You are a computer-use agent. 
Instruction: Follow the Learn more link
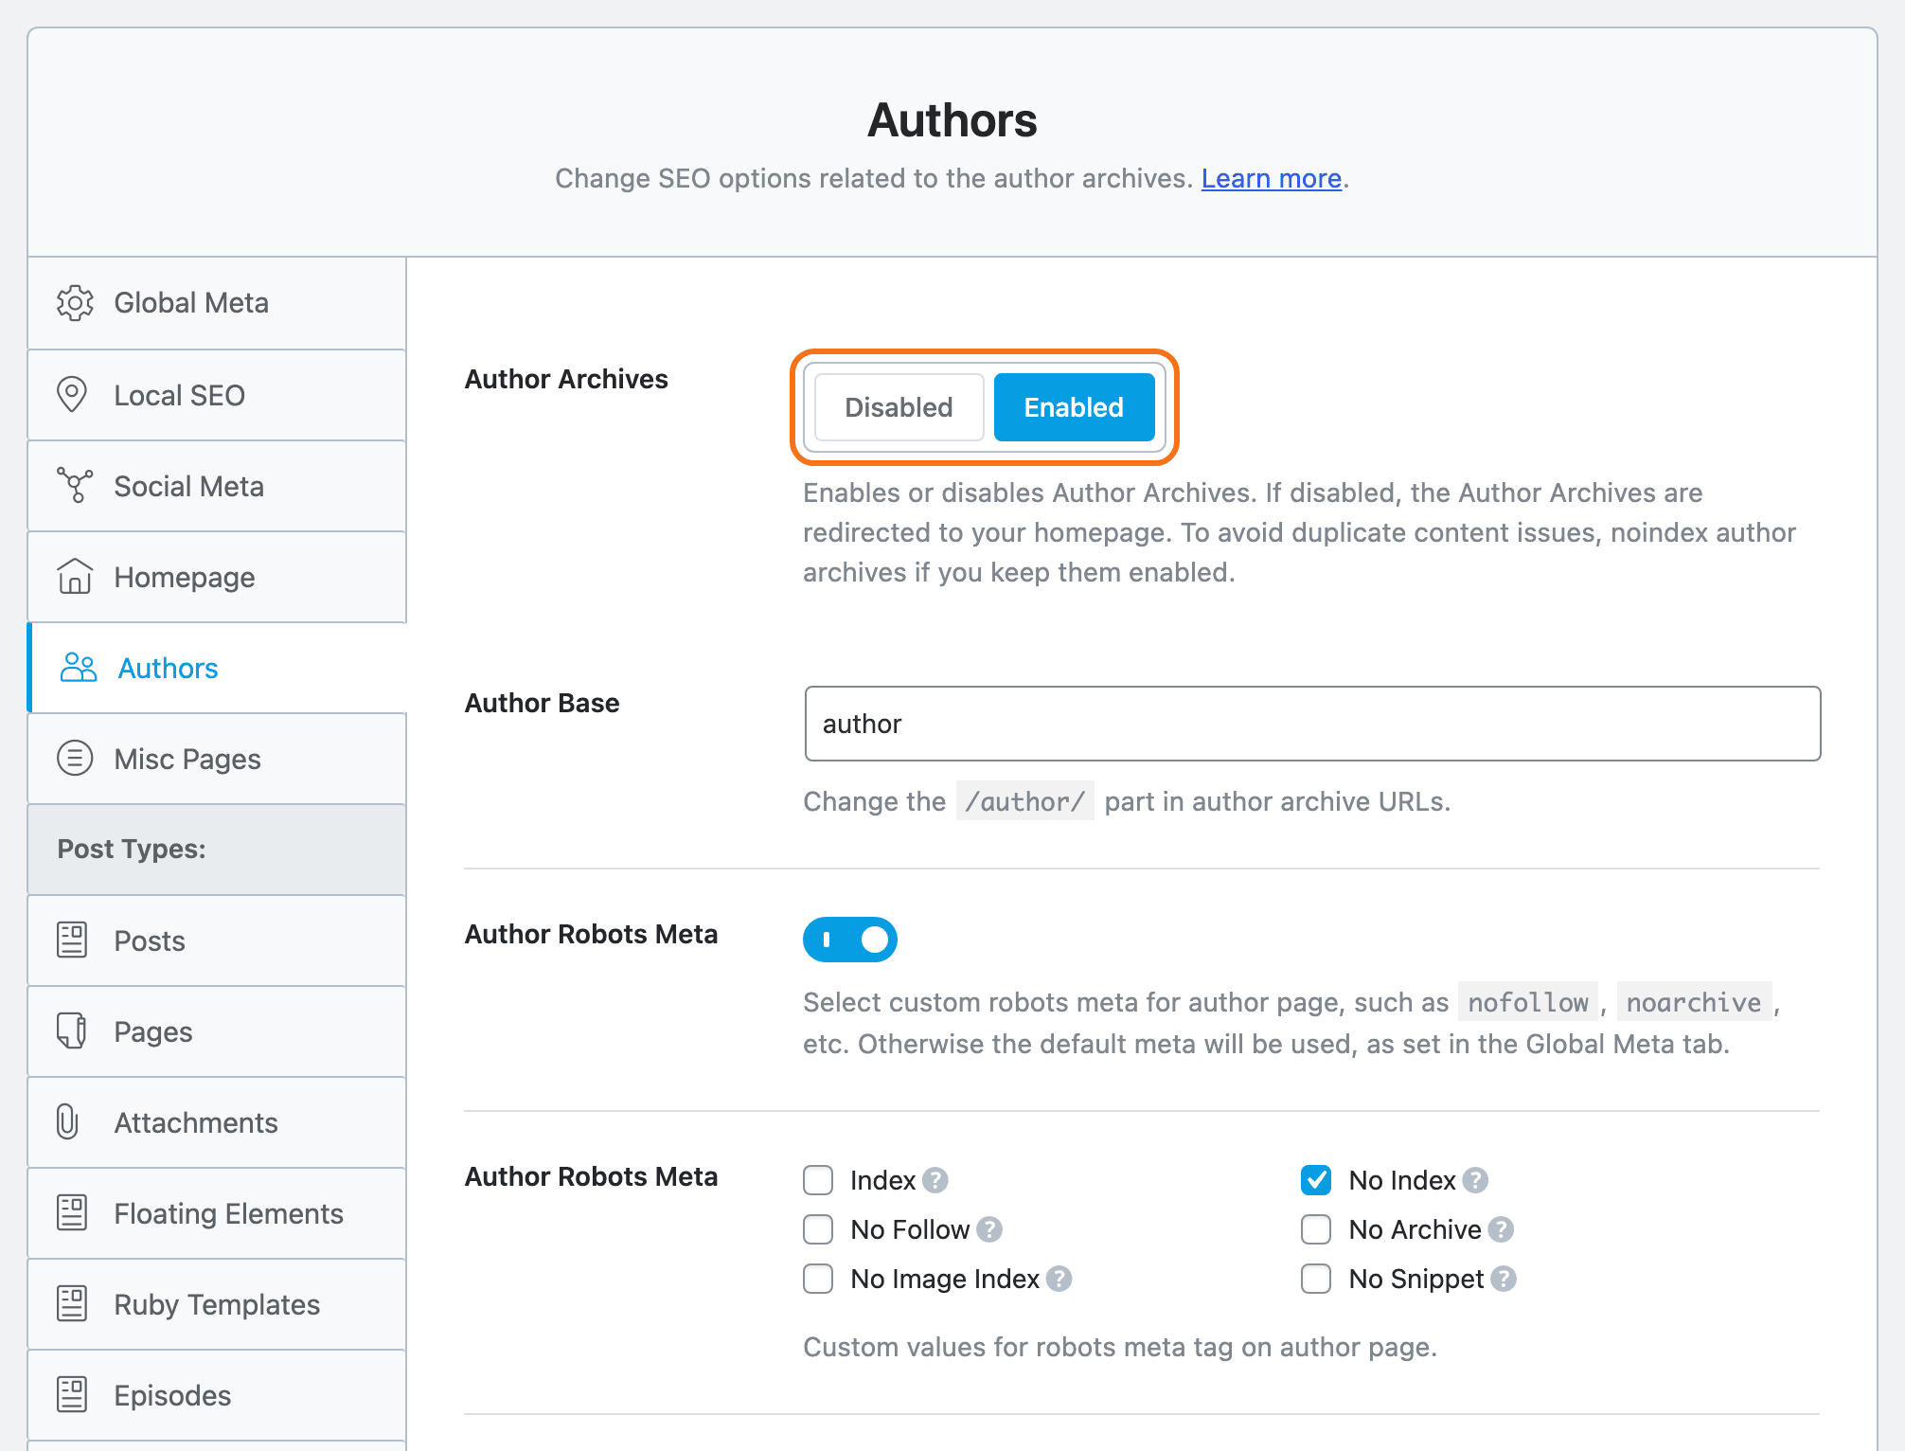pos(1272,178)
